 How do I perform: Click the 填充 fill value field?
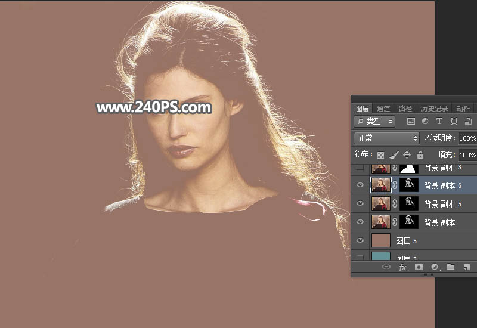467,155
